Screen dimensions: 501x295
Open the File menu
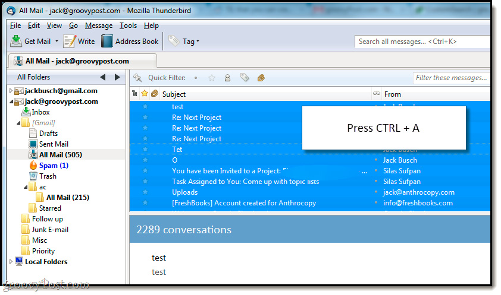(x=15, y=26)
